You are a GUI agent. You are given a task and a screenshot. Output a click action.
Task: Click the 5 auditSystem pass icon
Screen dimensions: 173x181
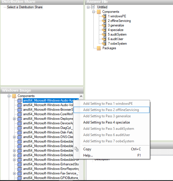point(104,34)
